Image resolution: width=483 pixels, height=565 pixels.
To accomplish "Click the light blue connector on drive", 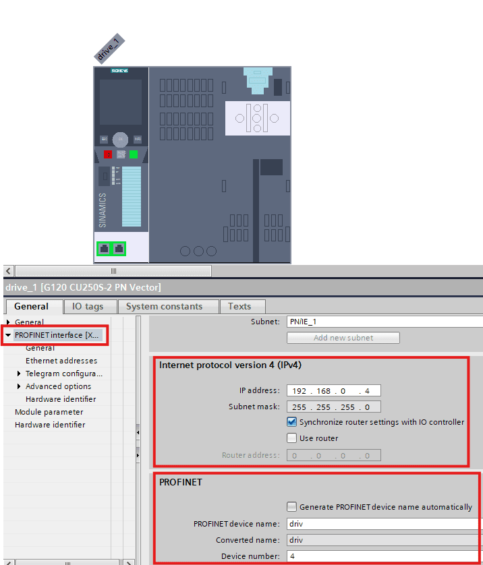I will click(x=258, y=80).
